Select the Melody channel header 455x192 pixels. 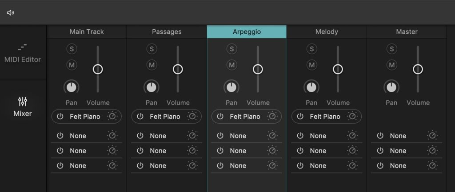click(327, 32)
